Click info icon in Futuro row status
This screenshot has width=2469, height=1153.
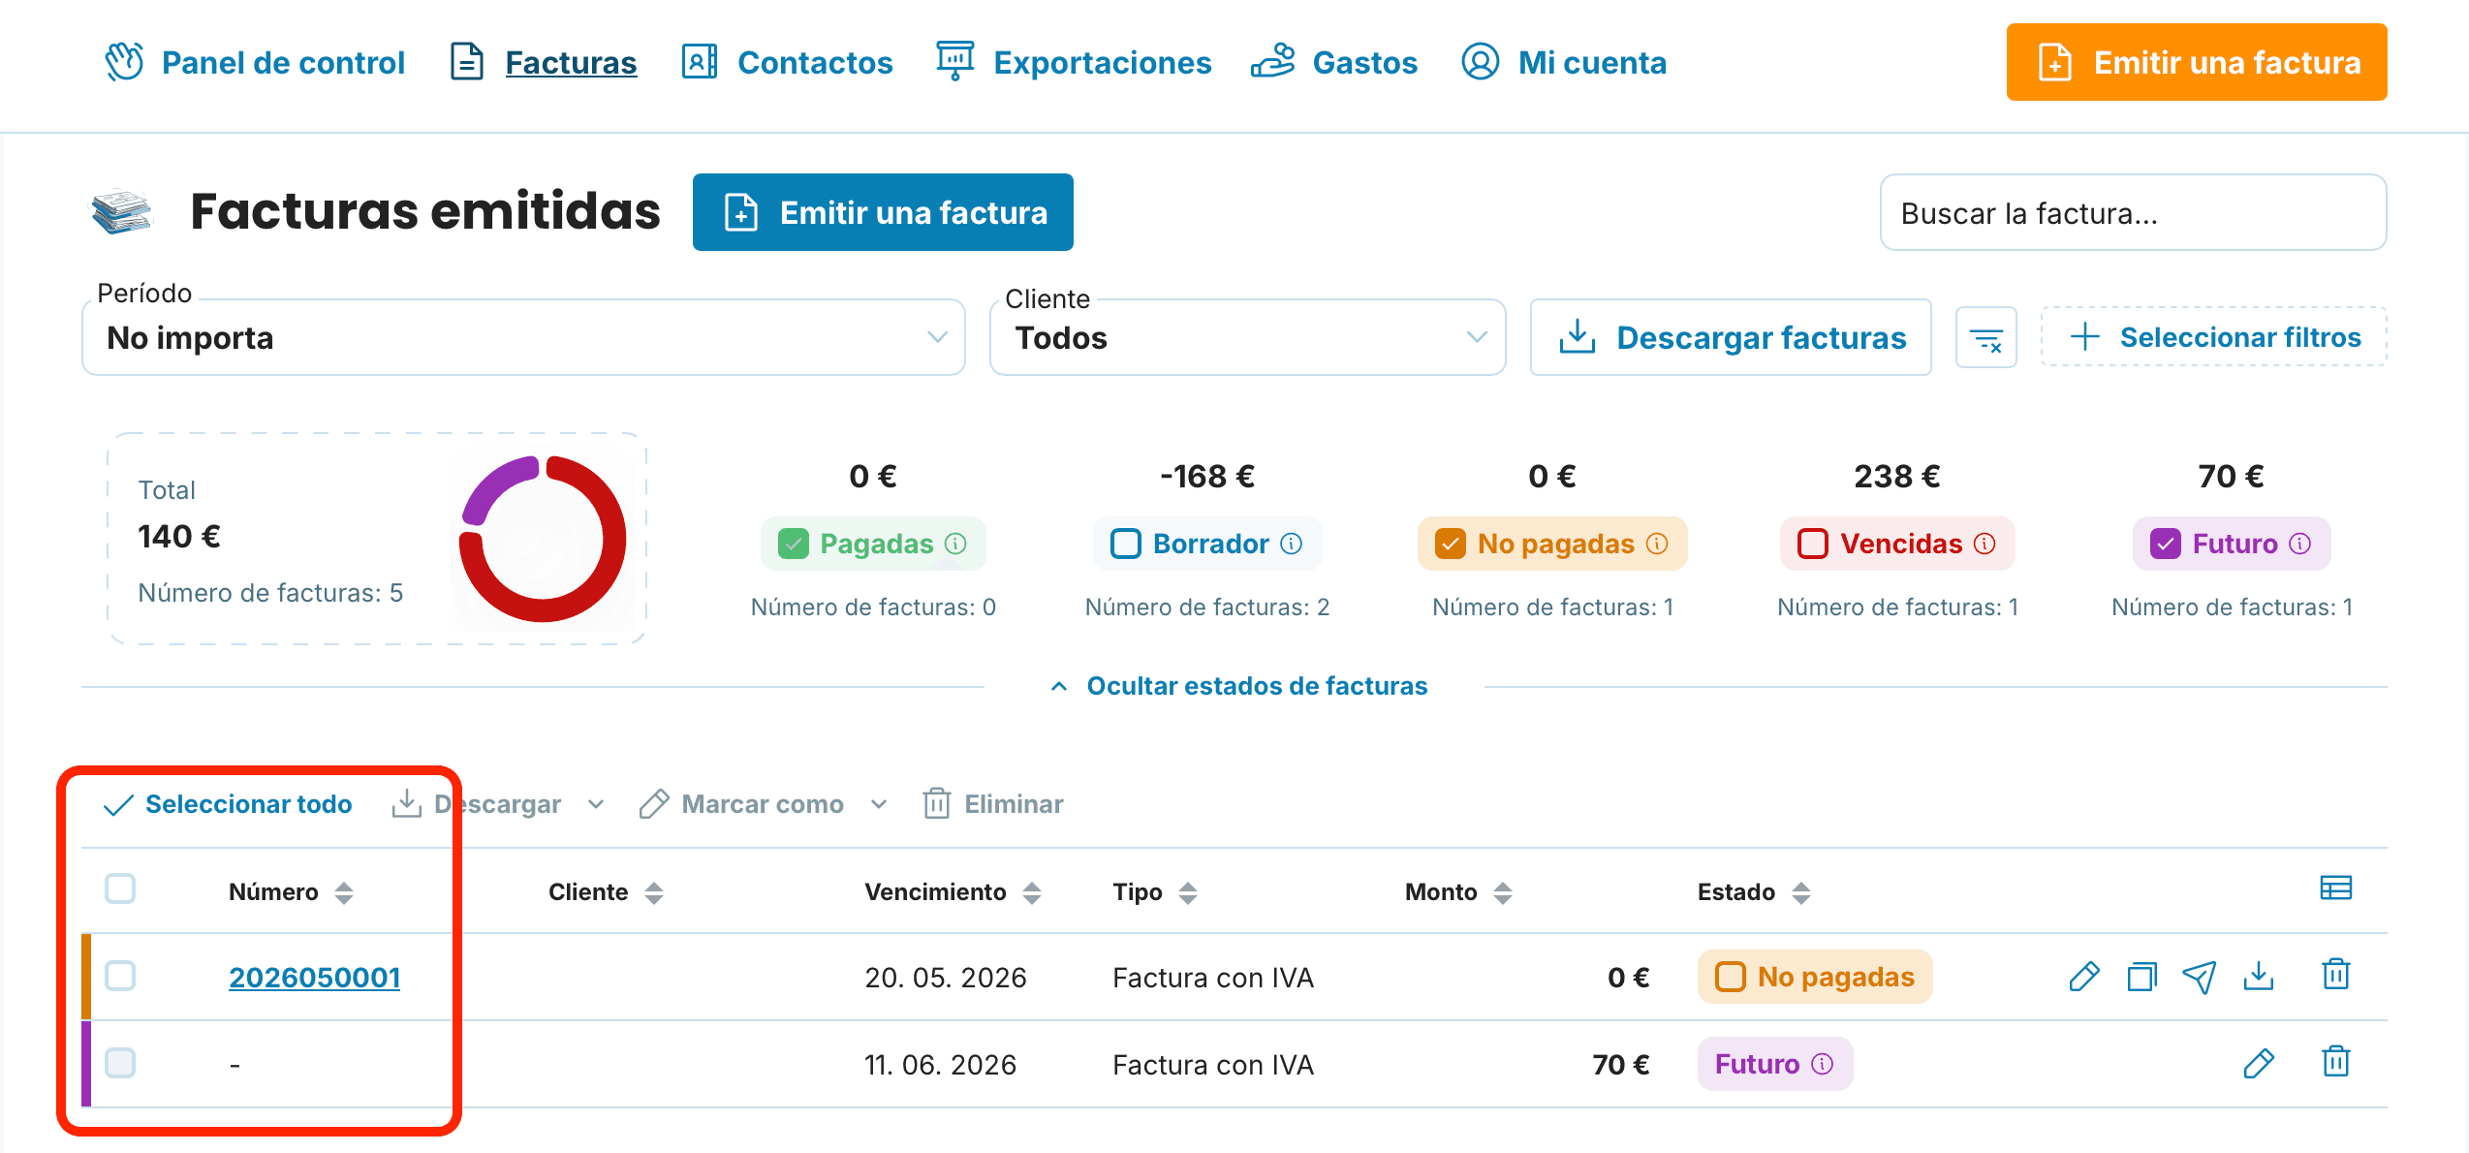1823,1064
